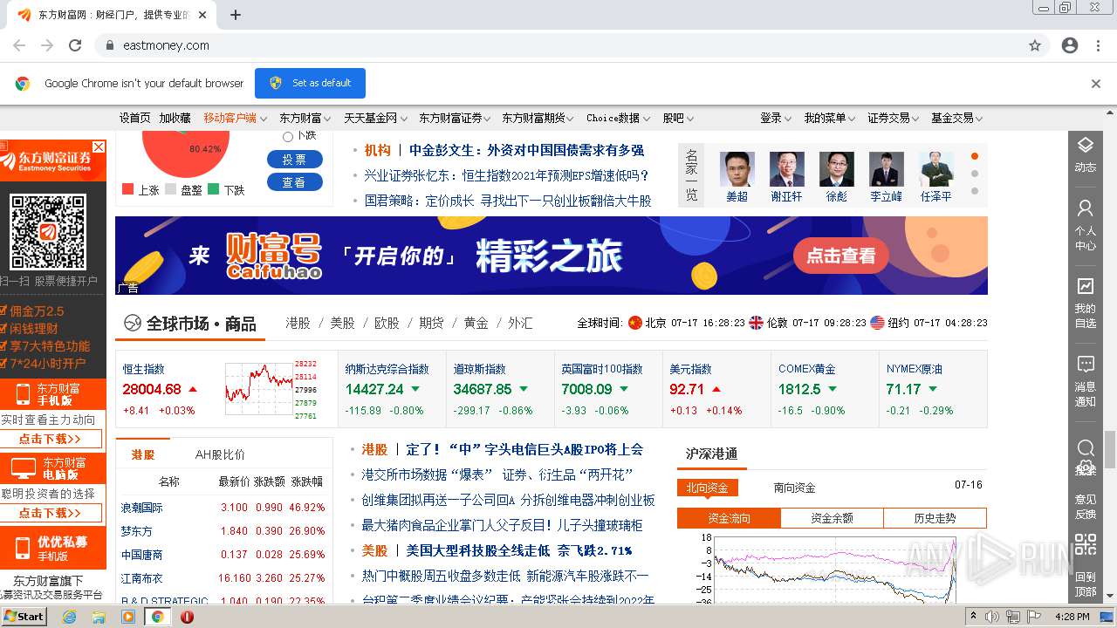This screenshot has height=628, width=1117.
Task: Click the 优优私募 phone icon
Action: click(24, 548)
